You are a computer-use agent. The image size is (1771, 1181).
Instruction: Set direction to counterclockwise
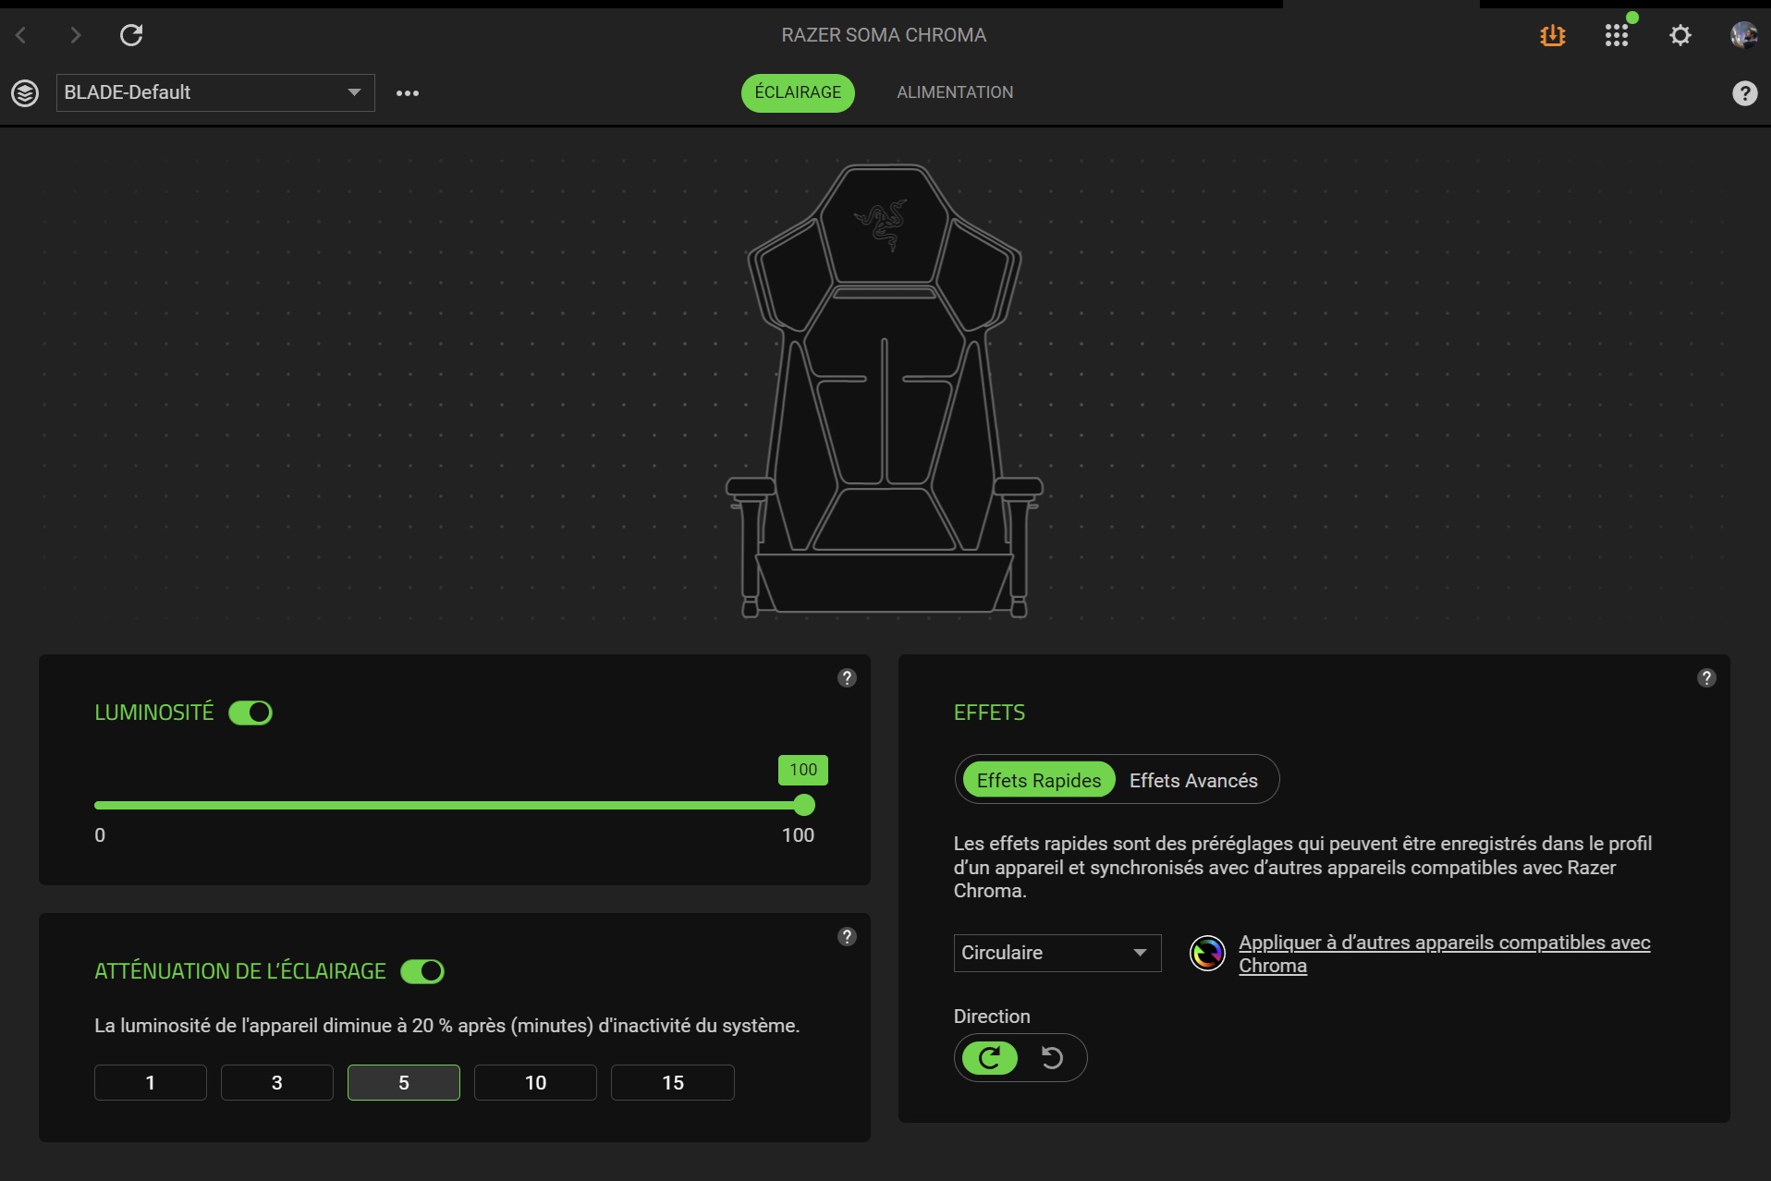point(1052,1057)
